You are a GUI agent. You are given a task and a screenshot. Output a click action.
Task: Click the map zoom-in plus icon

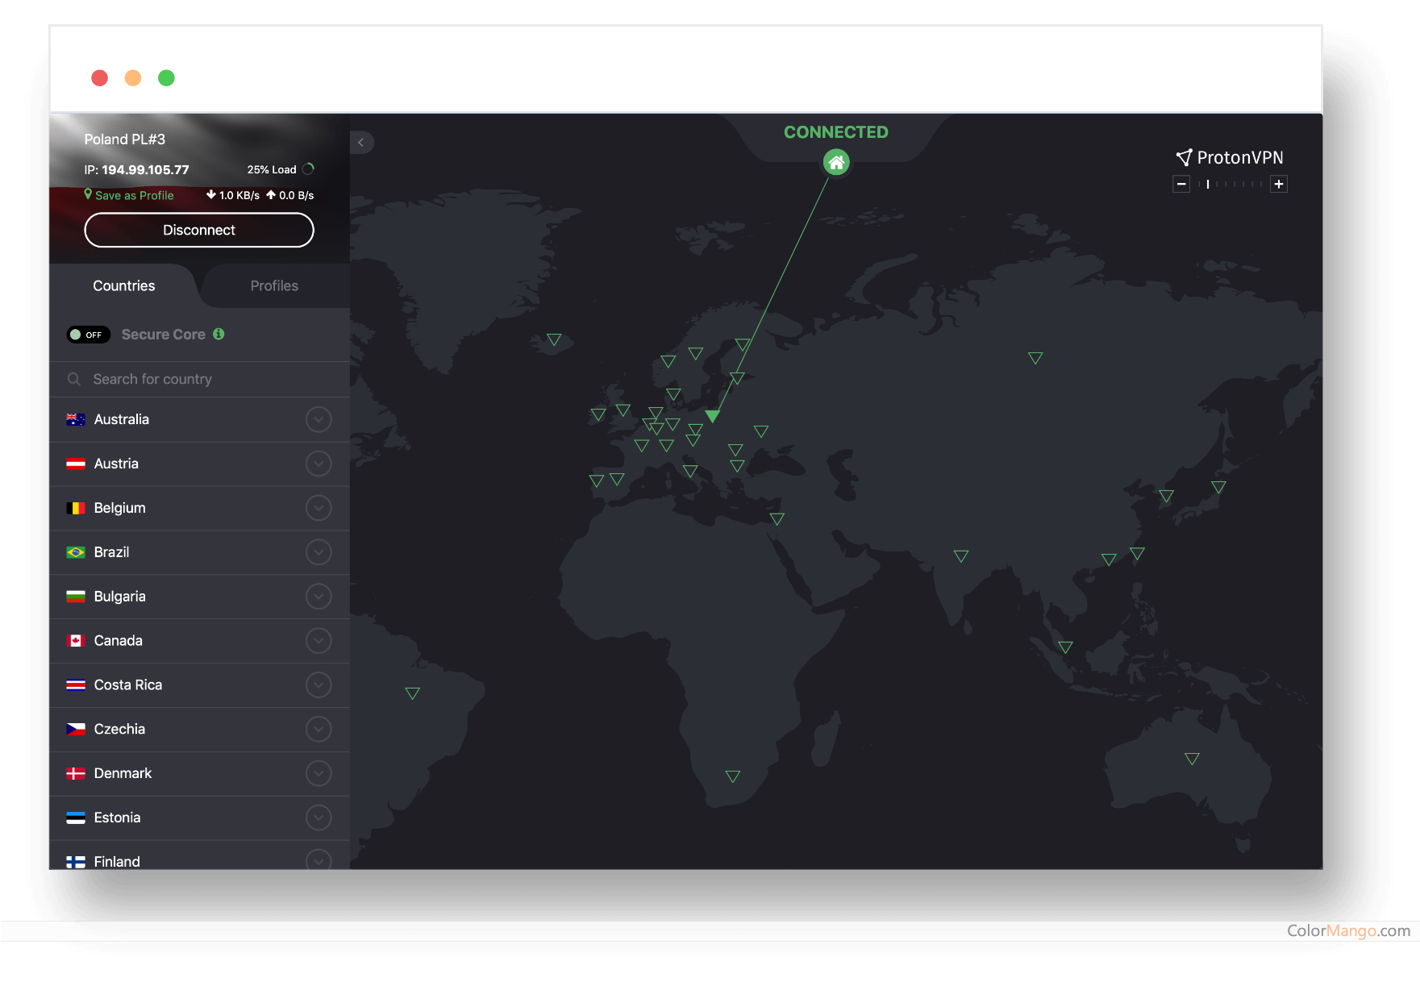coord(1279,184)
